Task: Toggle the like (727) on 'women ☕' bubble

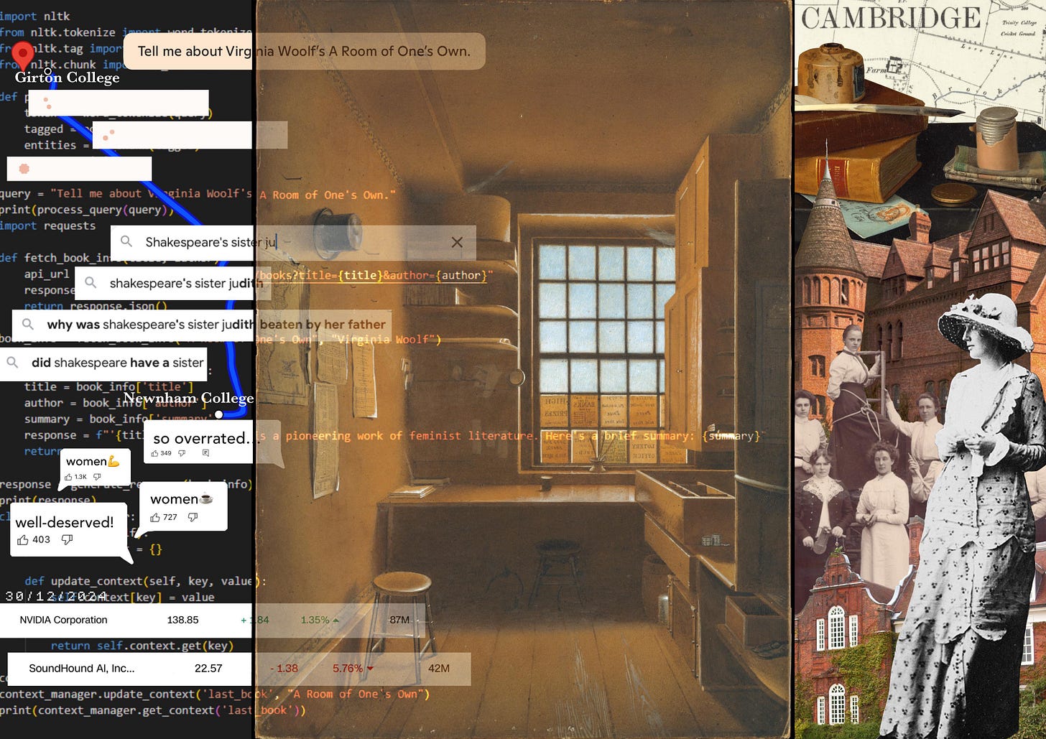Action: point(156,517)
